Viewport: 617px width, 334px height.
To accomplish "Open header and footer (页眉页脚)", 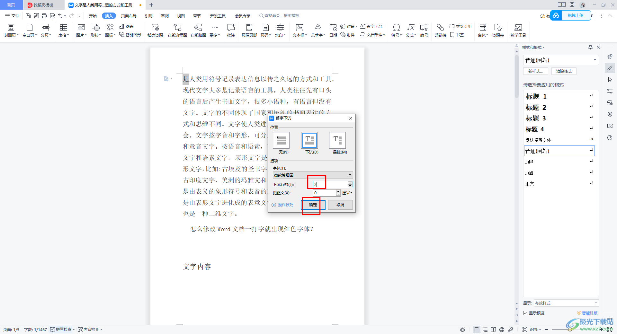I will [249, 31].
